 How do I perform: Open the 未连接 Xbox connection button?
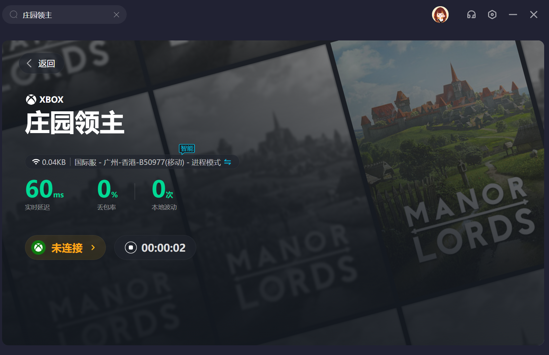point(65,247)
